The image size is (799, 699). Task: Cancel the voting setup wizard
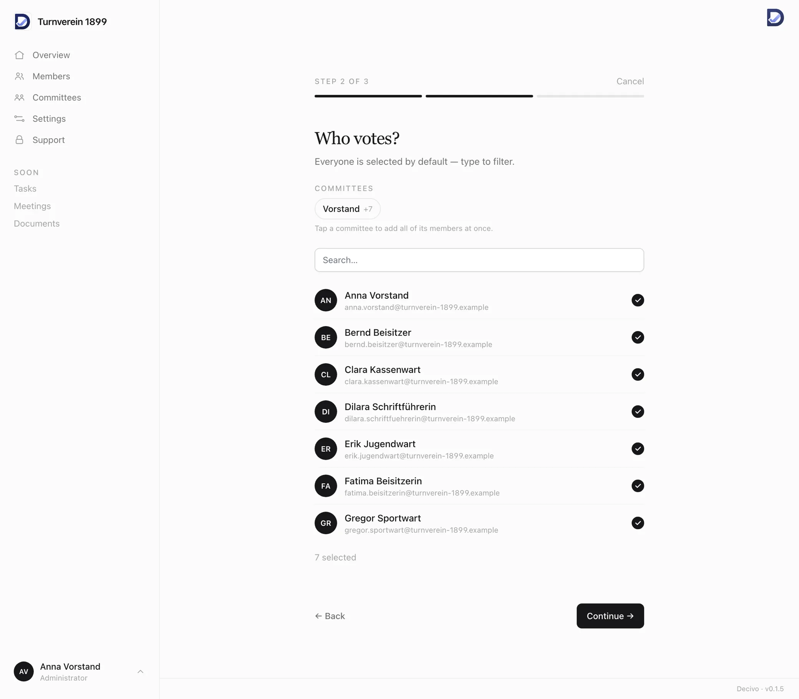630,81
